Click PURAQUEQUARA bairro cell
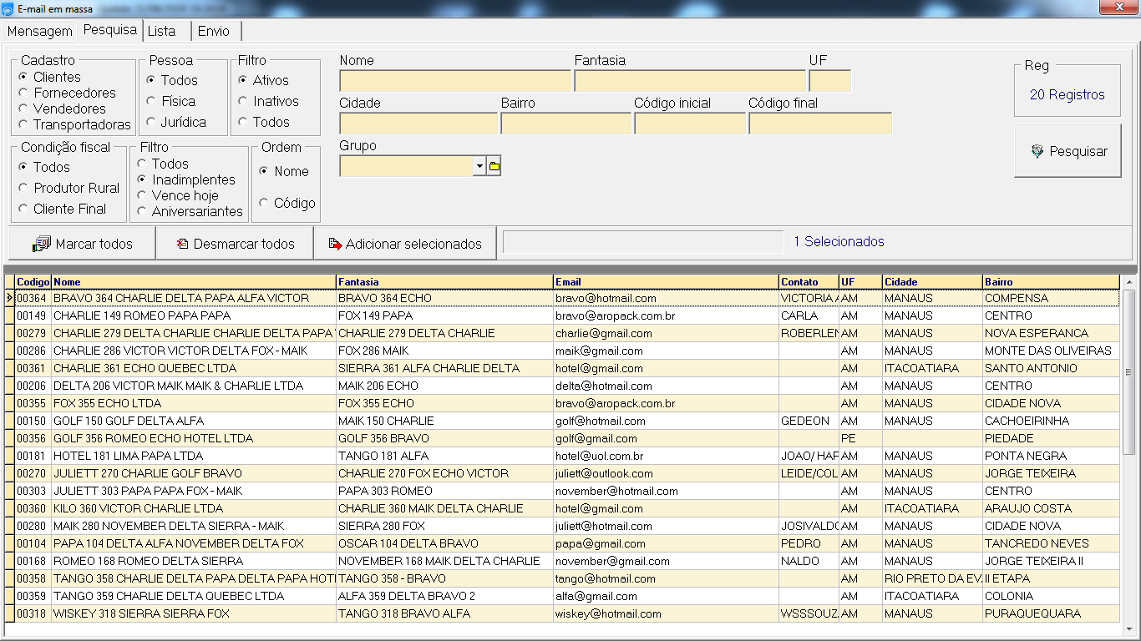1141x641 pixels. tap(1051, 613)
